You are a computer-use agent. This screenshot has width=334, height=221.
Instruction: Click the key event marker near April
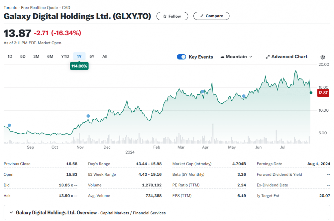(202, 91)
